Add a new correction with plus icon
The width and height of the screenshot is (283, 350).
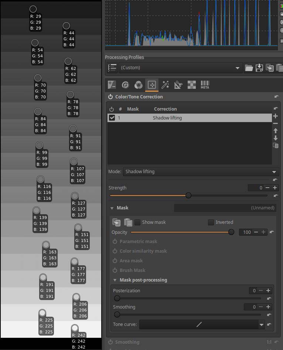pyautogui.click(x=275, y=116)
